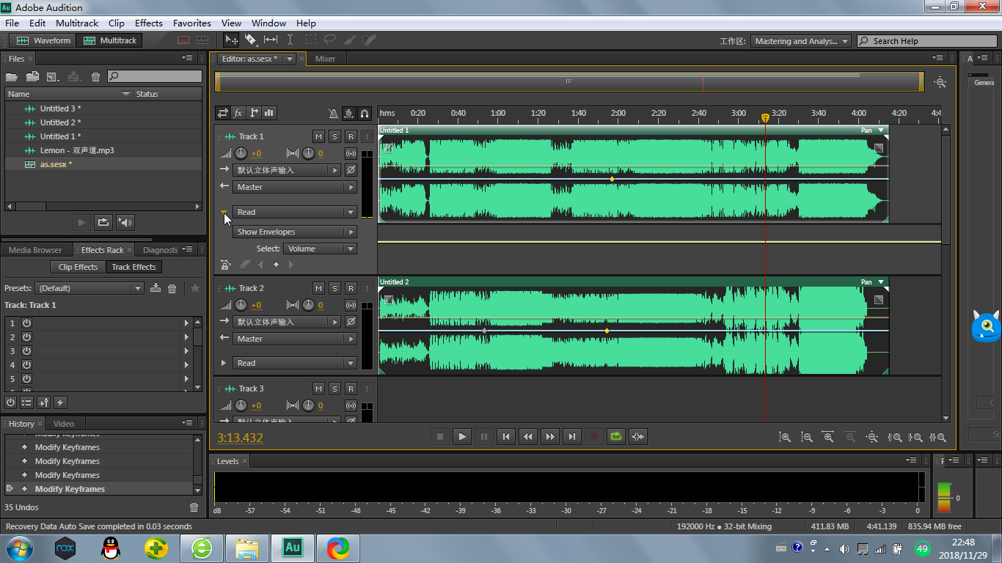
Task: Select the Clip Effects button
Action: pos(78,267)
